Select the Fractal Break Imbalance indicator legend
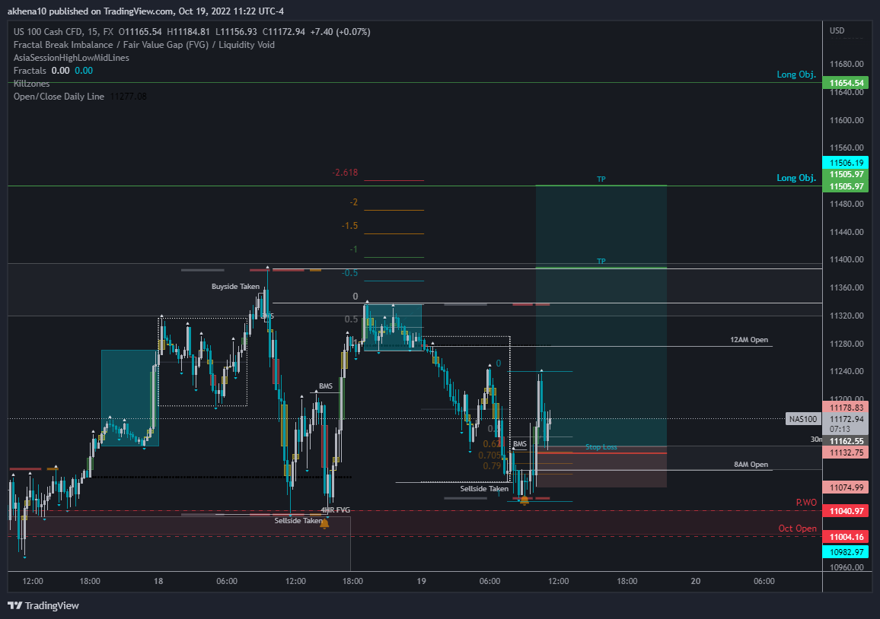 144,45
